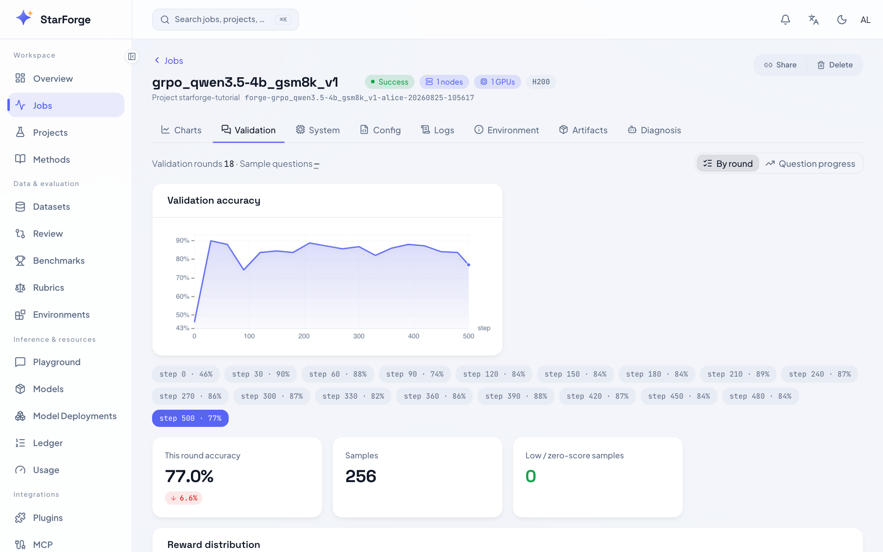Viewport: 883px width, 552px height.
Task: Switch to the Diagnosis tab
Action: pos(654,130)
